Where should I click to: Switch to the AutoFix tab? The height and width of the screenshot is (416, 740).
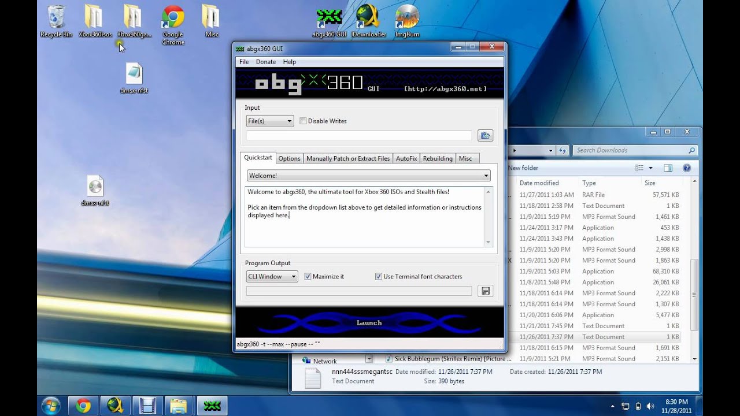(x=406, y=158)
